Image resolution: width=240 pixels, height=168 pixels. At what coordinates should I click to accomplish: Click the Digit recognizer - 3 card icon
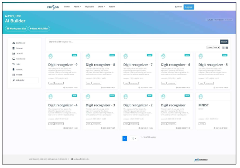[88, 97]
